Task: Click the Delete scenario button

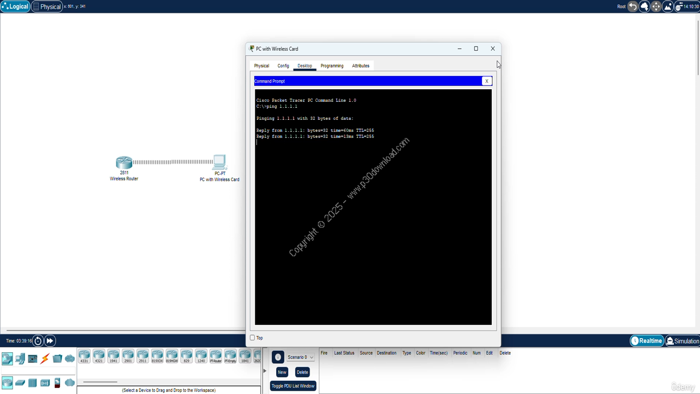Action: click(x=302, y=372)
